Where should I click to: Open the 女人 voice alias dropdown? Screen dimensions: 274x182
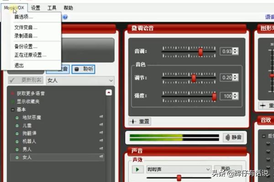(x=80, y=81)
